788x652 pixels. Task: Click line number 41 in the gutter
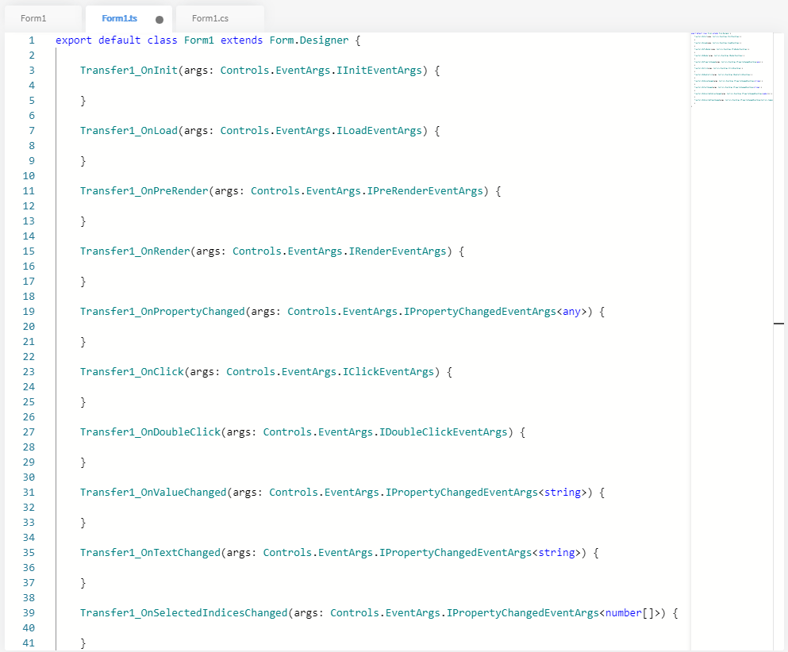[x=29, y=642]
